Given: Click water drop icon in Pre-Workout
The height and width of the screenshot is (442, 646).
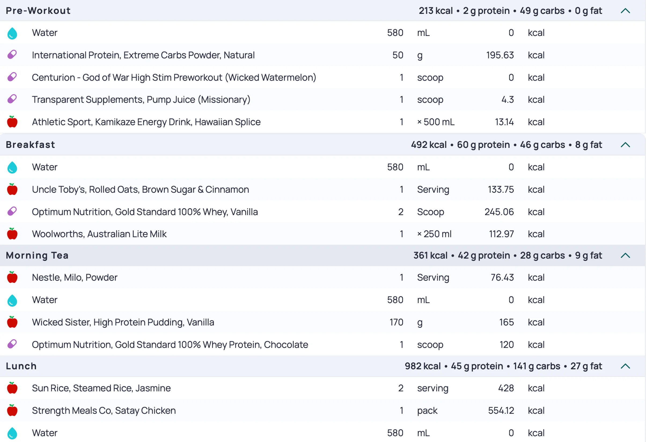Looking at the screenshot, I should (x=12, y=33).
